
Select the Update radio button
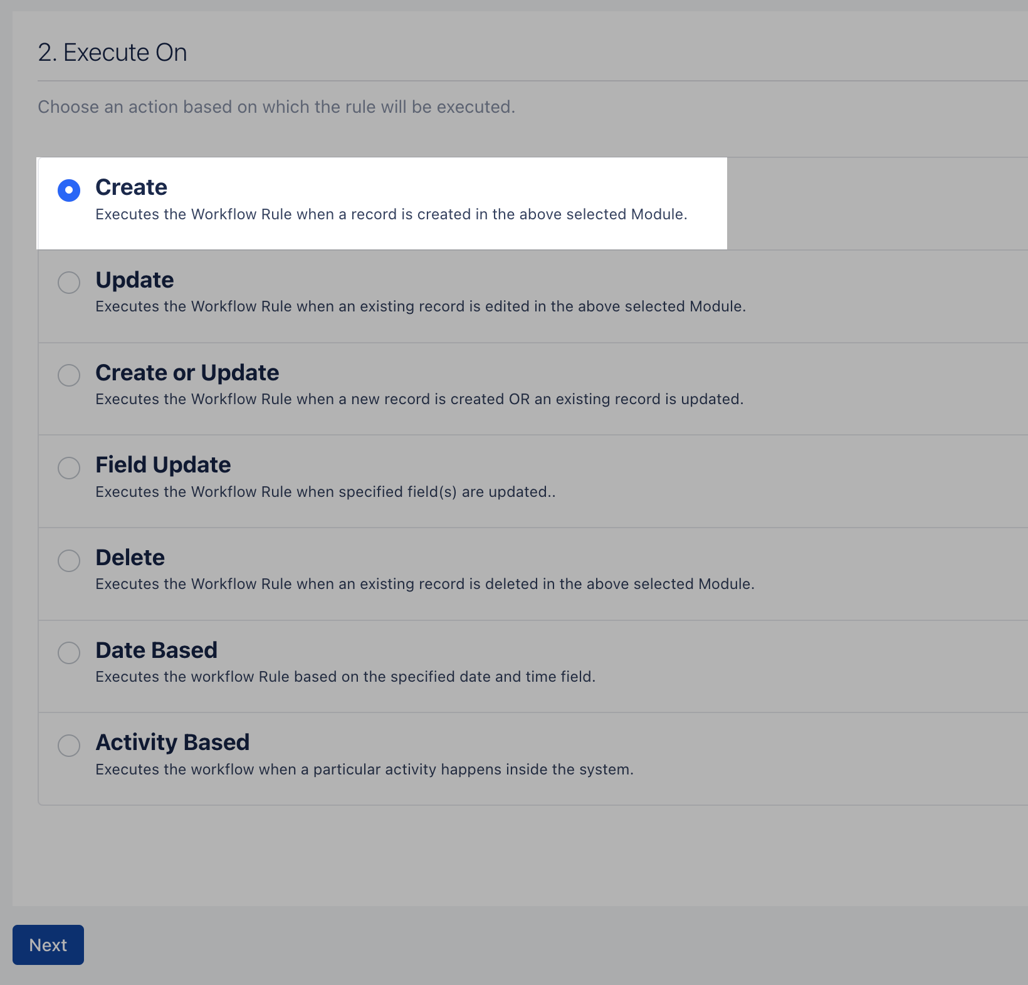point(69,283)
